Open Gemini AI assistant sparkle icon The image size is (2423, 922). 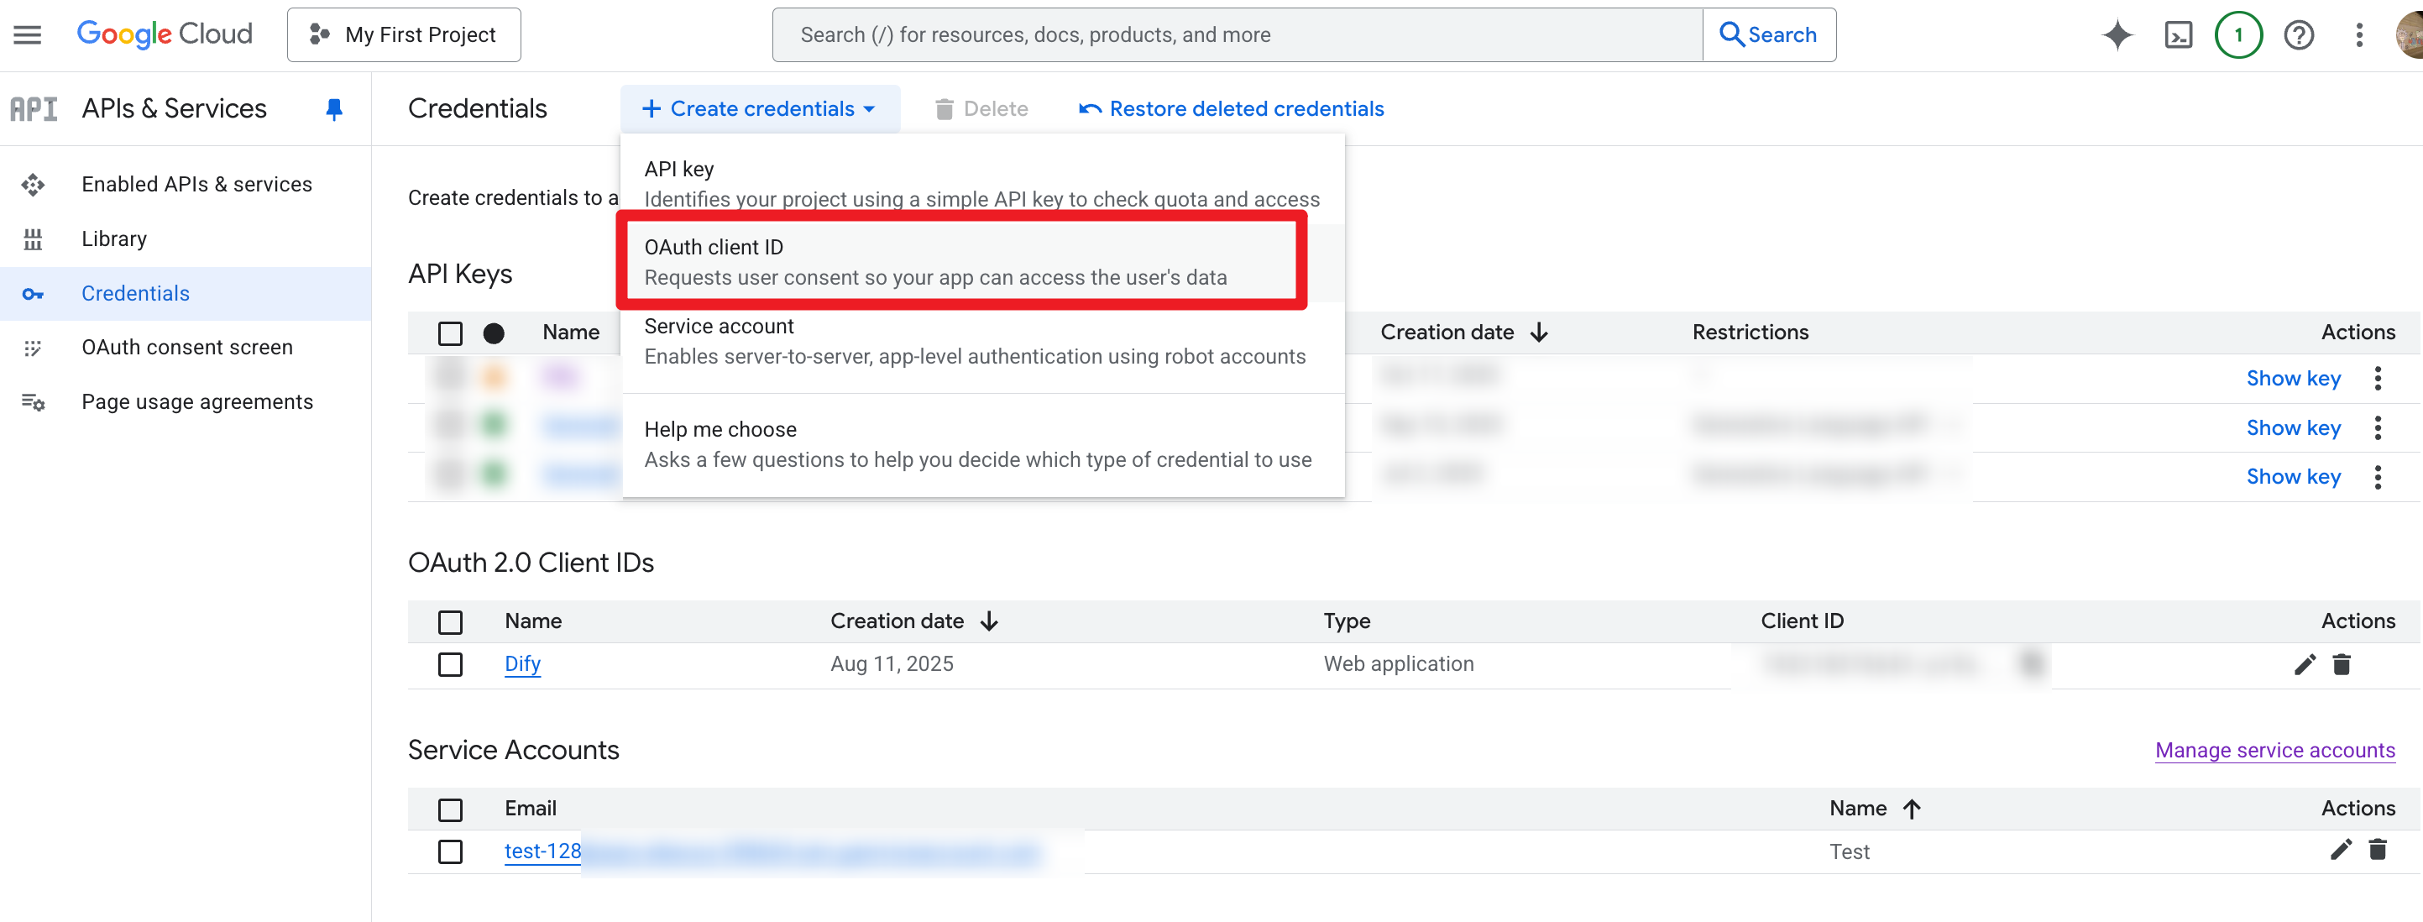click(x=2117, y=34)
